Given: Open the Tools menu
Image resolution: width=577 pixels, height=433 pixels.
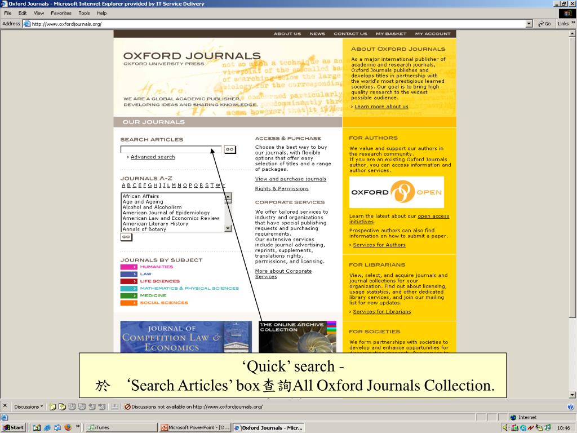Looking at the screenshot, I should [84, 13].
